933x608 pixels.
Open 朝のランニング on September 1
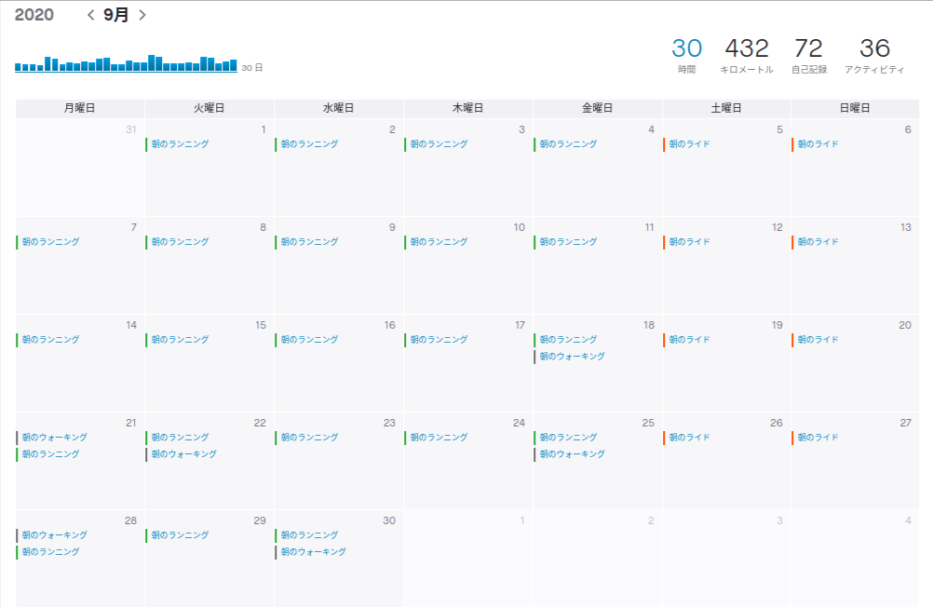click(x=180, y=144)
